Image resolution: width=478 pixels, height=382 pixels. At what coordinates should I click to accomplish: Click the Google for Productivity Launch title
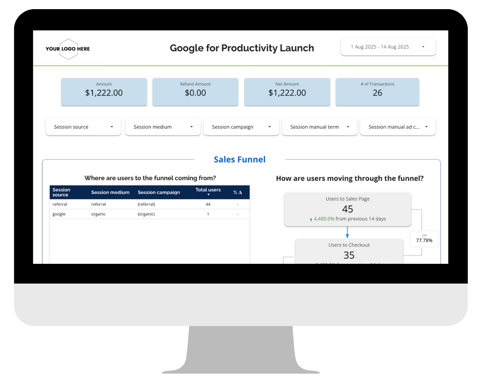click(x=242, y=48)
